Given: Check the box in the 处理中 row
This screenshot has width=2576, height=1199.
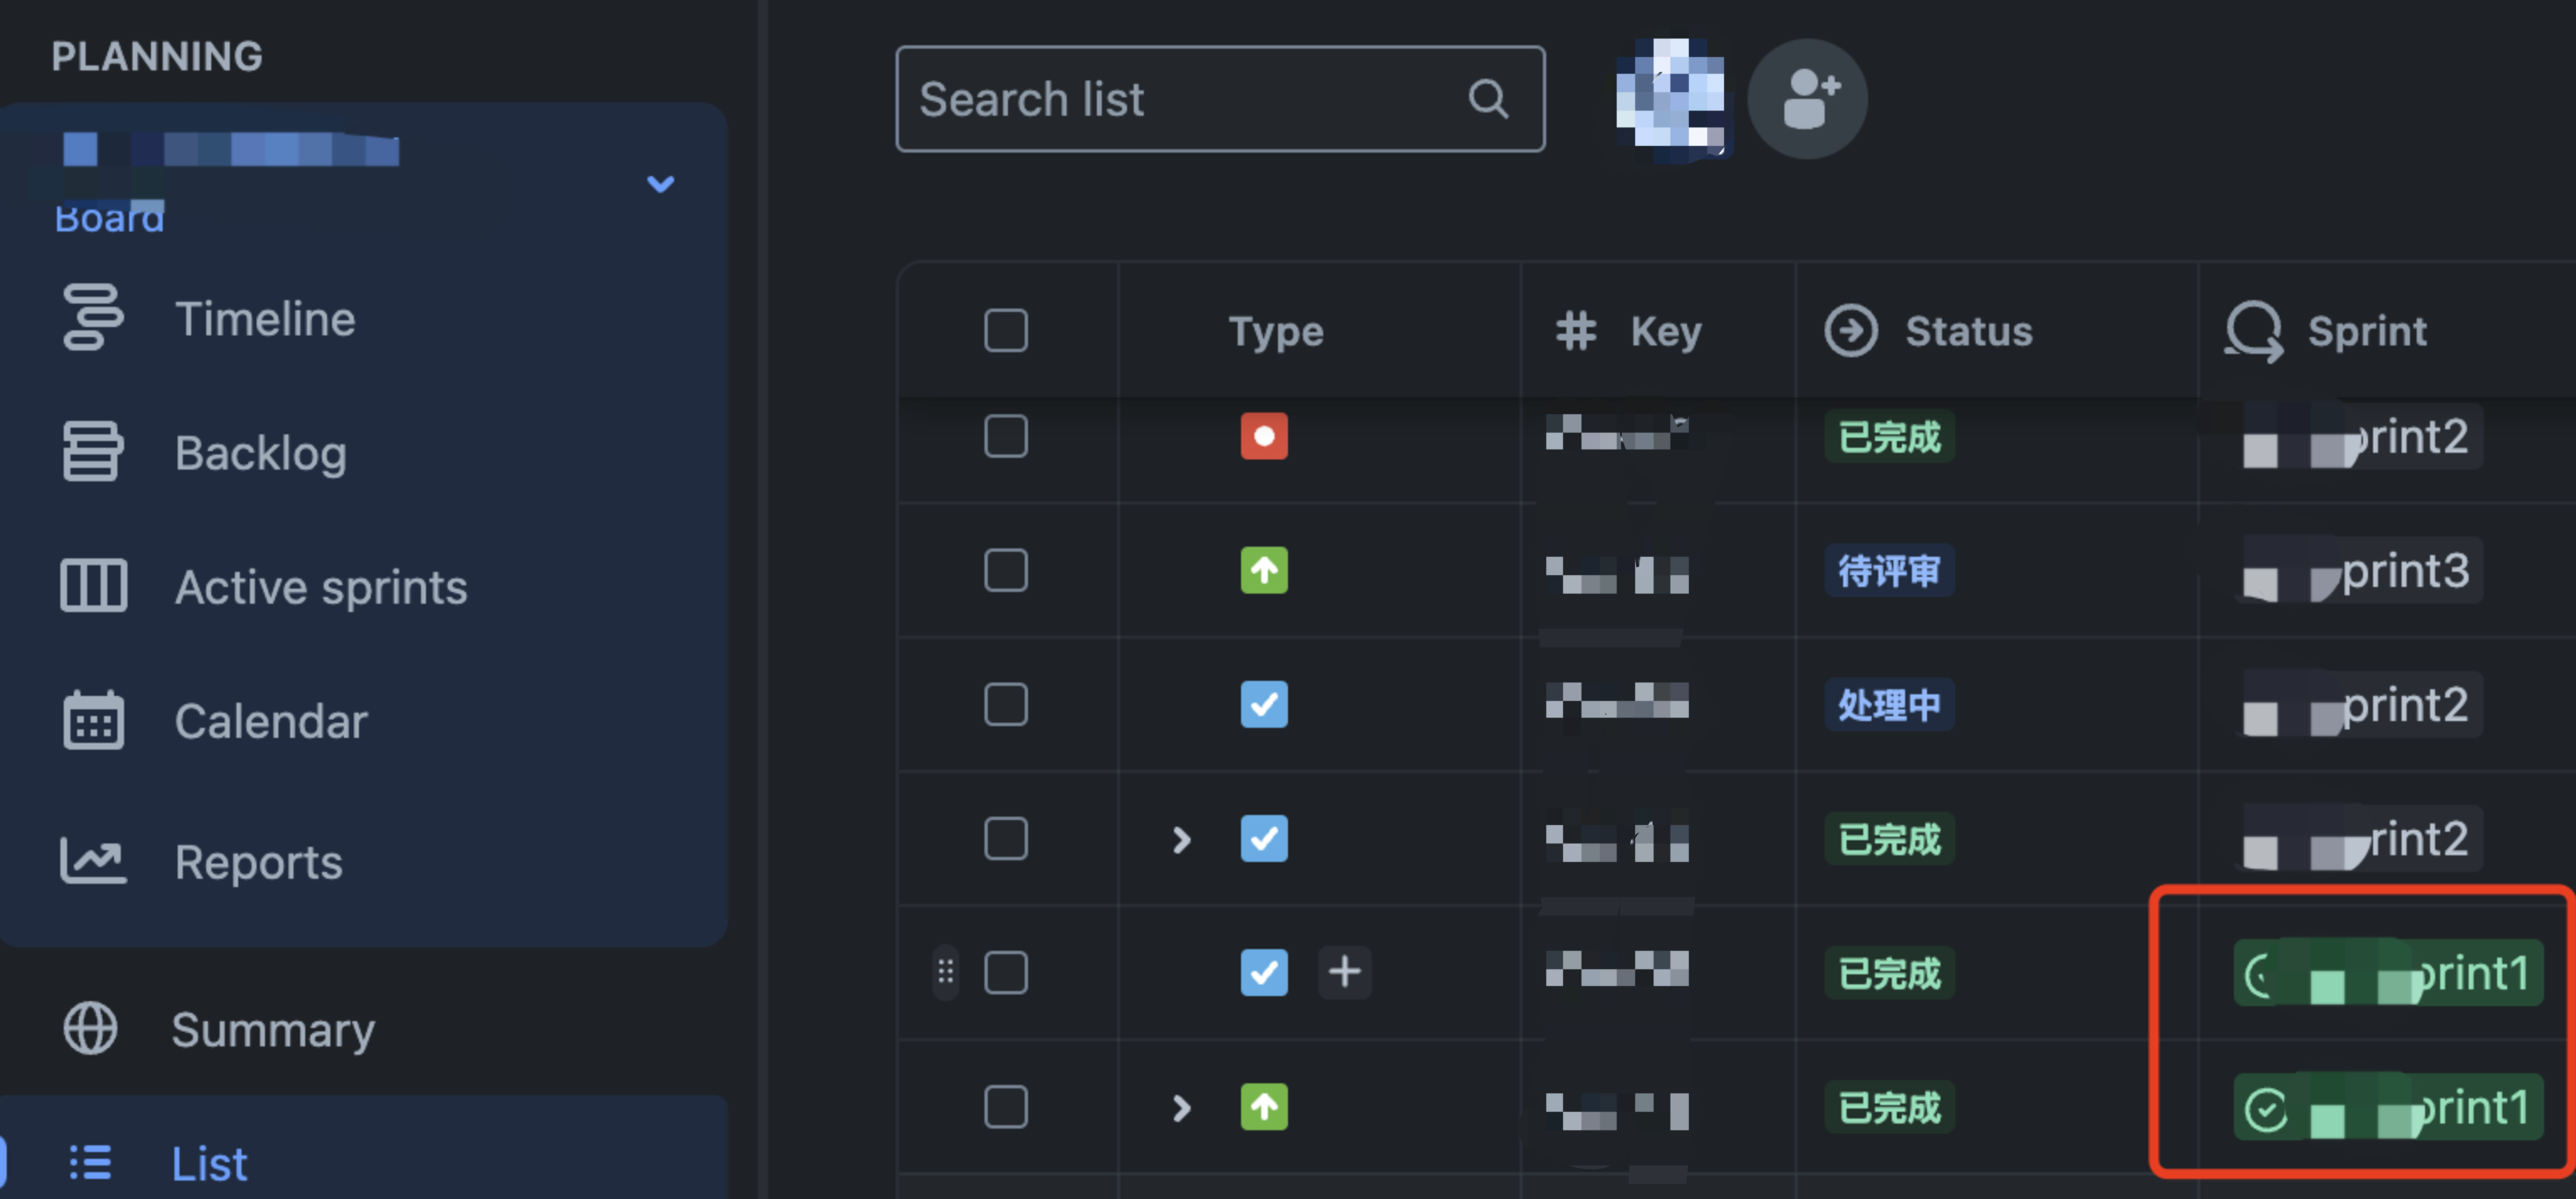Looking at the screenshot, I should (1006, 704).
